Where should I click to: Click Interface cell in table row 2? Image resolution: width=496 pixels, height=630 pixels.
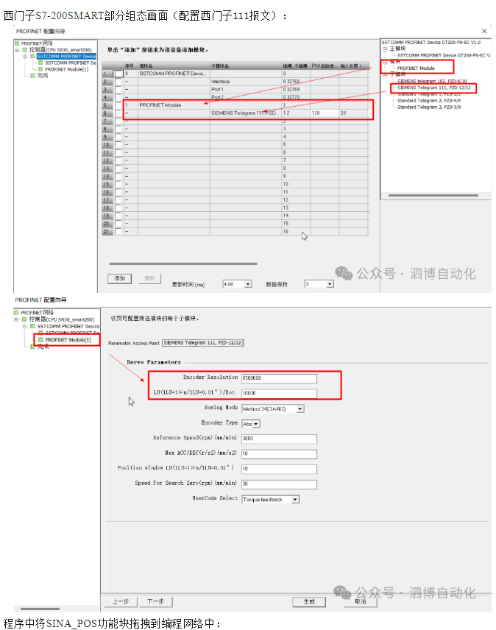(245, 82)
